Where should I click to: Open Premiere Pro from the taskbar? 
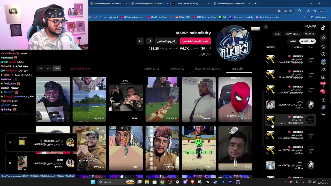coord(230,182)
